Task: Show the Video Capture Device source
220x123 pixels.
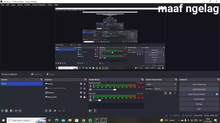Action: tap(81, 88)
